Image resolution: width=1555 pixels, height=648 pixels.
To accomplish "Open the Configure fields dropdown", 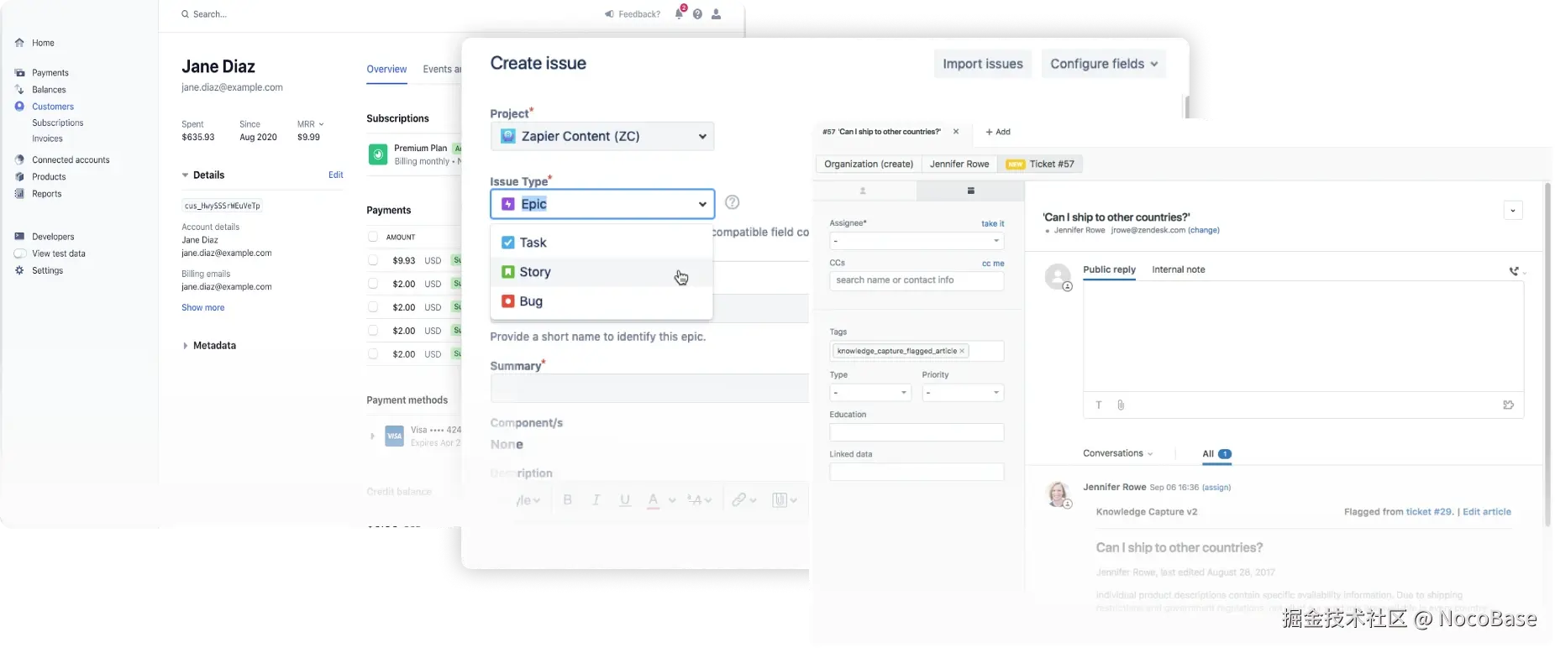I will (1103, 64).
